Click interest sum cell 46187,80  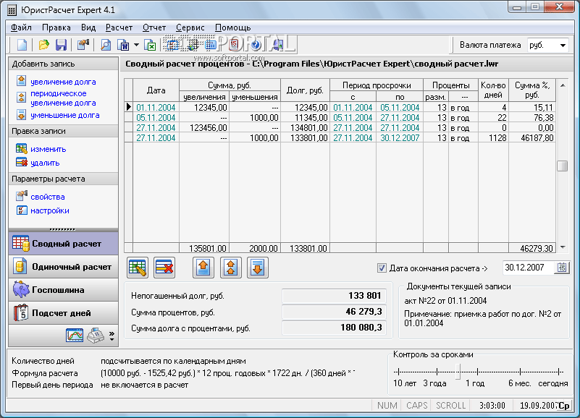[532, 138]
